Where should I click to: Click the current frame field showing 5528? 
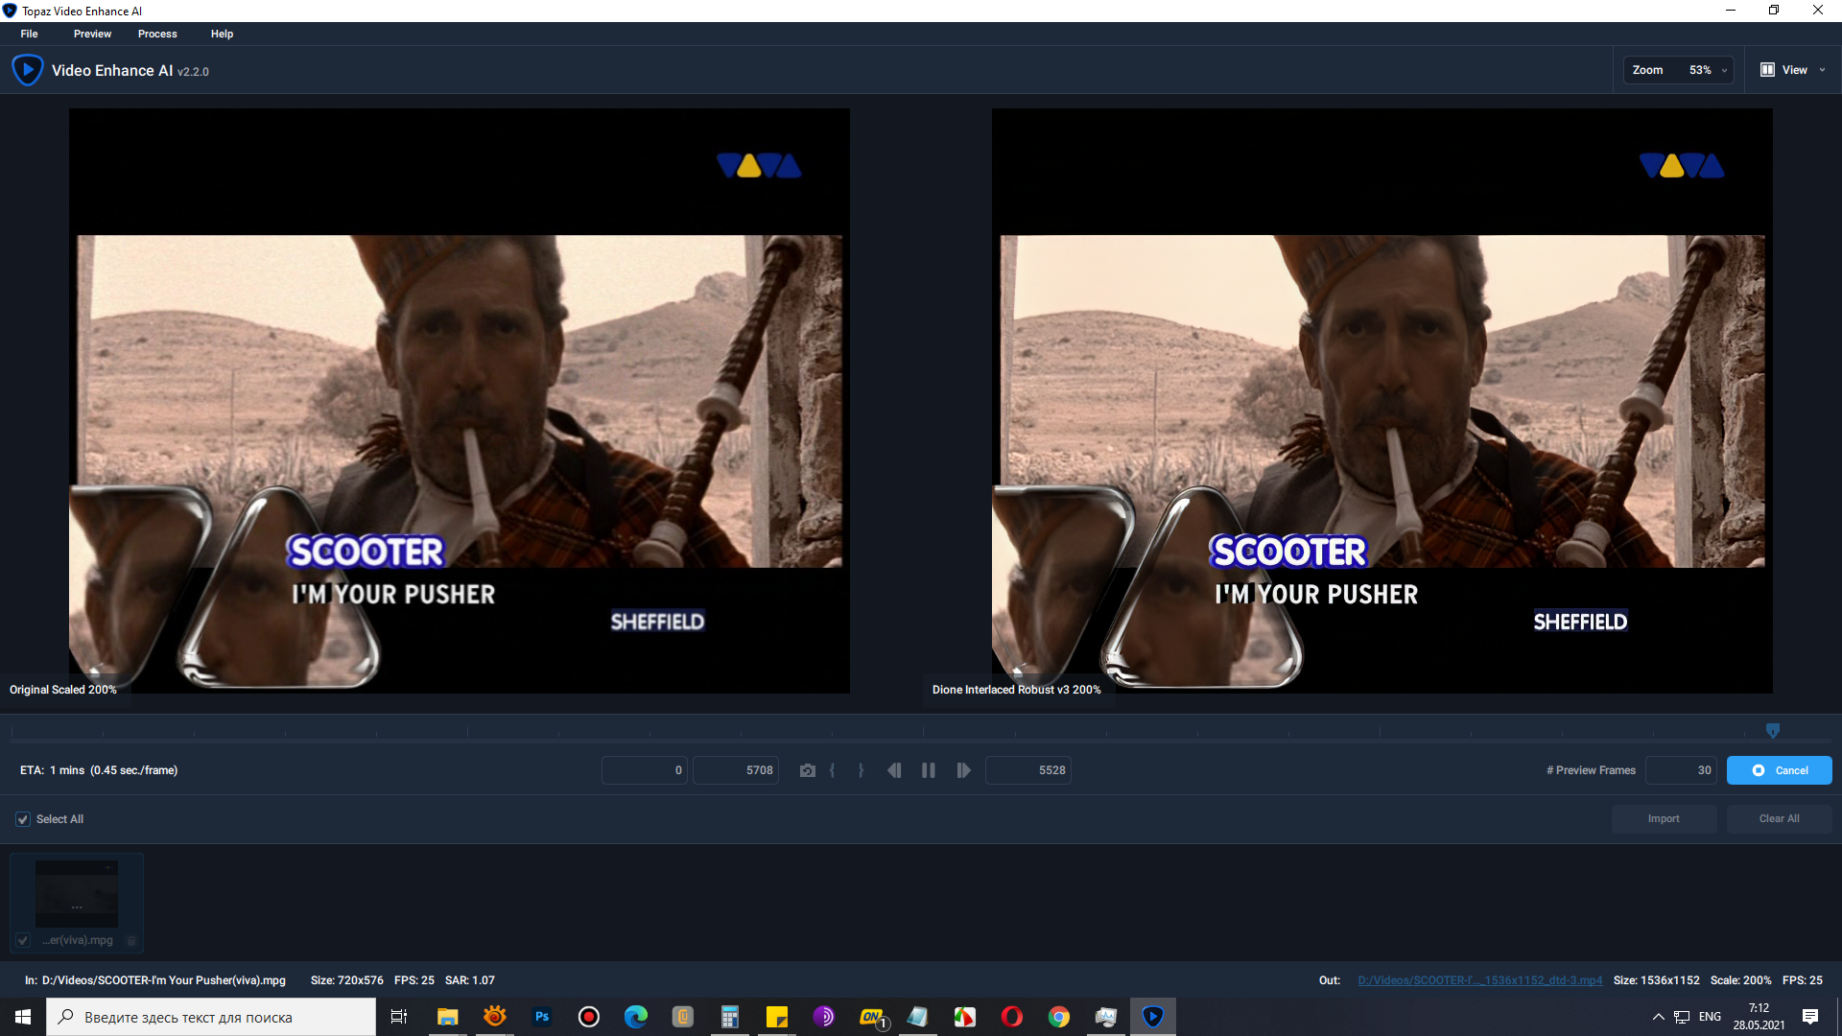[x=1027, y=770]
